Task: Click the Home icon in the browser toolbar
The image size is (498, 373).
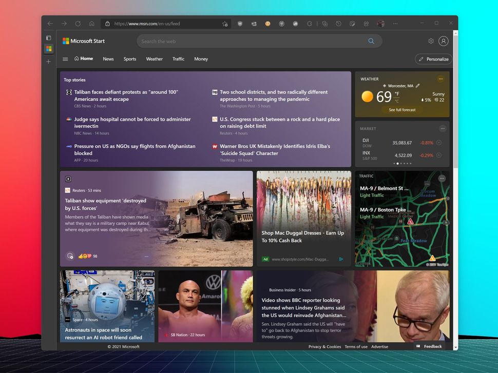Action: pyautogui.click(x=91, y=24)
